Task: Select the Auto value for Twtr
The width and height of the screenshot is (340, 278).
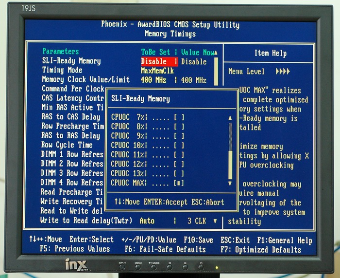Action: [x=147, y=221]
